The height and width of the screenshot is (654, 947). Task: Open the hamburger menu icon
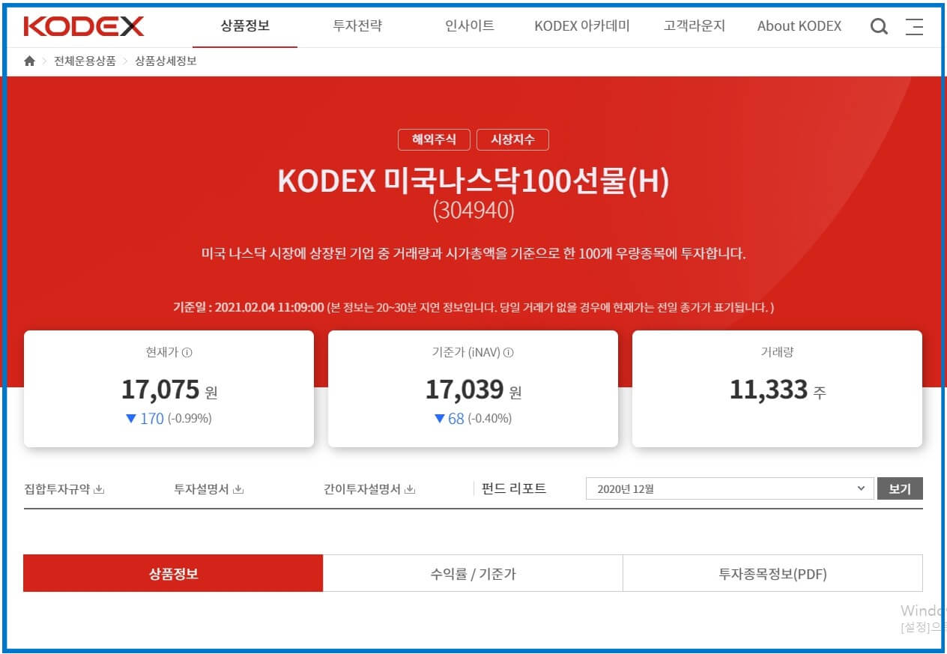tap(914, 27)
